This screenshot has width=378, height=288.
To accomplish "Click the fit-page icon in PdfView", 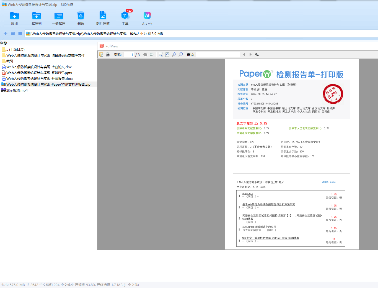I will point(167,55).
